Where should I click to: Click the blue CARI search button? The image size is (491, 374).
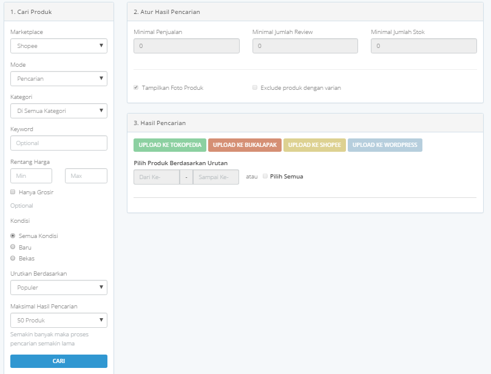pos(59,361)
